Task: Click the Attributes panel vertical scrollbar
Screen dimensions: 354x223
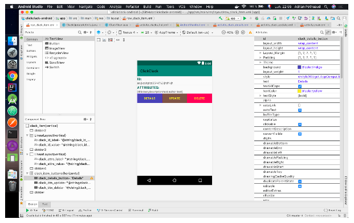Action: coord(341,57)
